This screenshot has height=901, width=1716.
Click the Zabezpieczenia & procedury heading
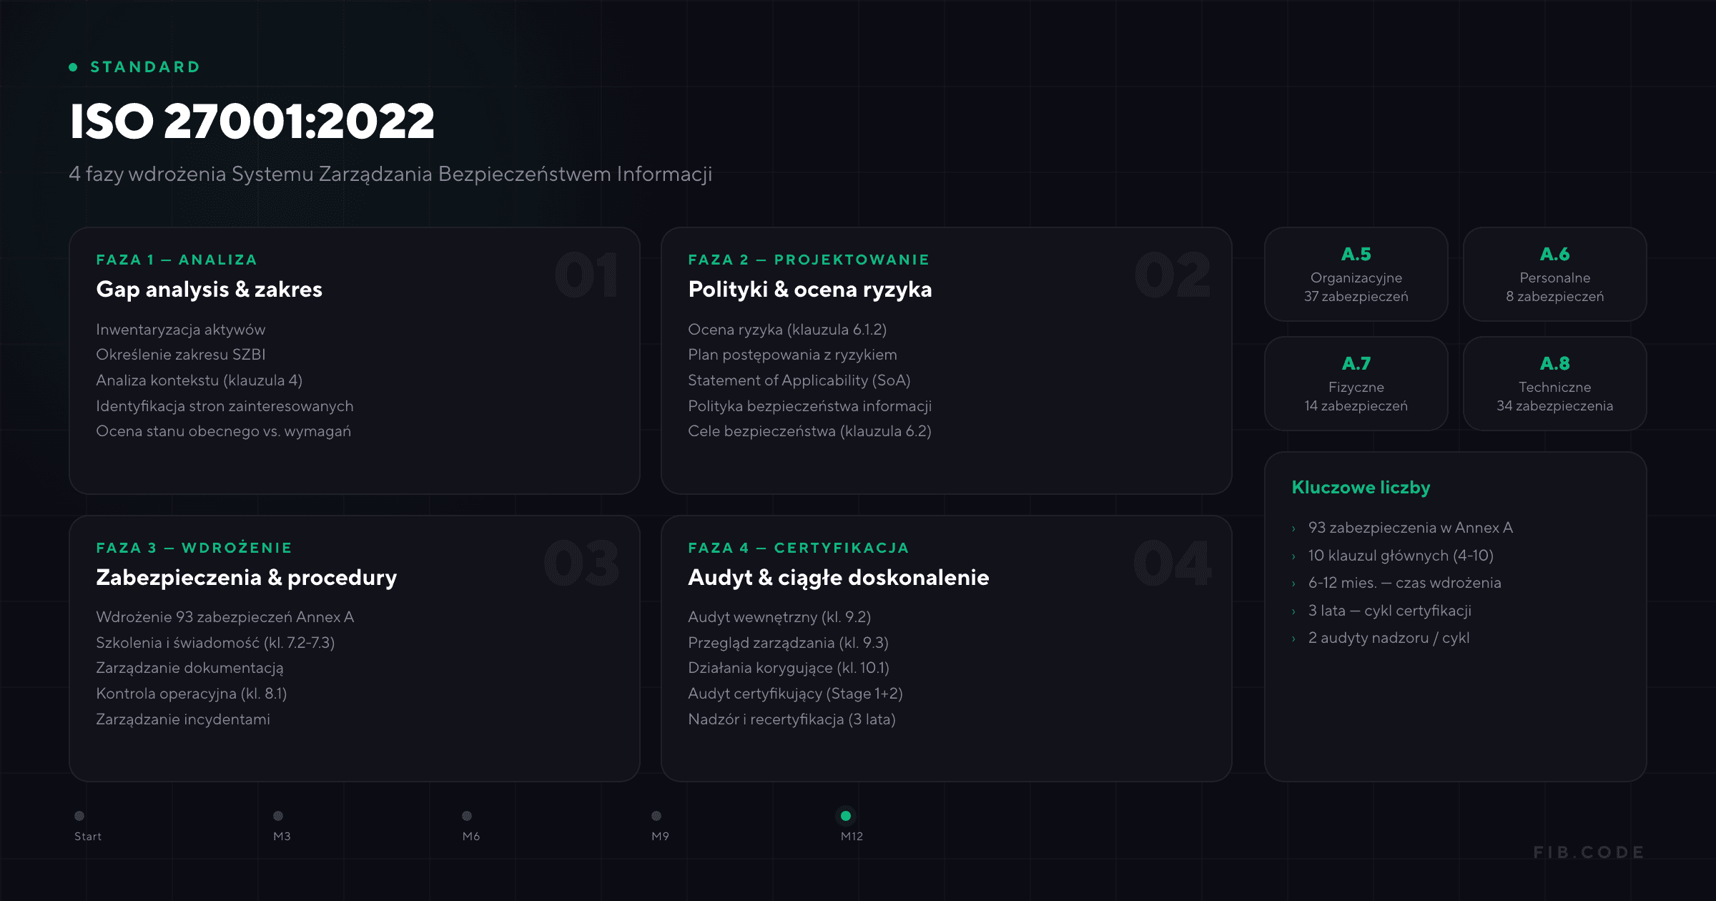pyautogui.click(x=246, y=577)
